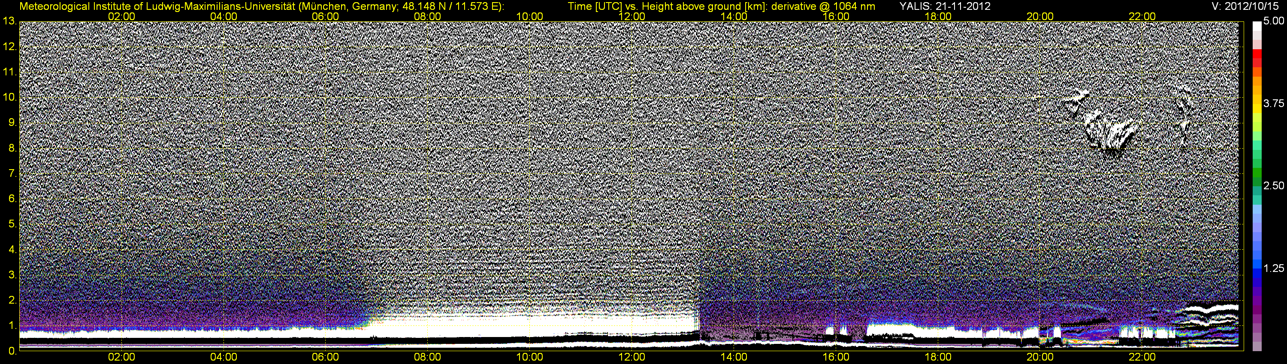Screen dimensions: 1287x364
Task: Click the height axis label '2.'
Action: pos(12,301)
